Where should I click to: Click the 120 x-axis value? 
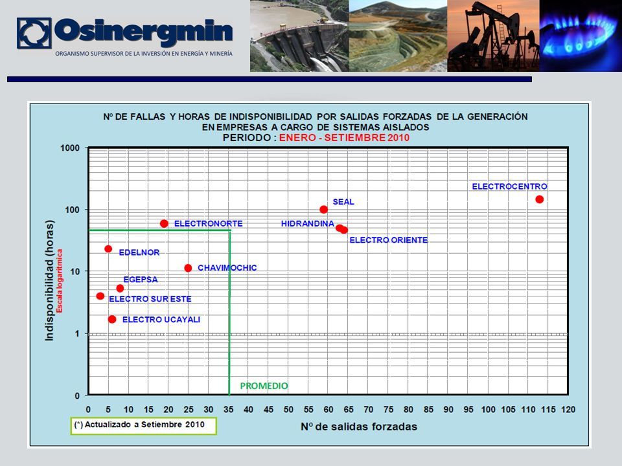click(x=568, y=410)
